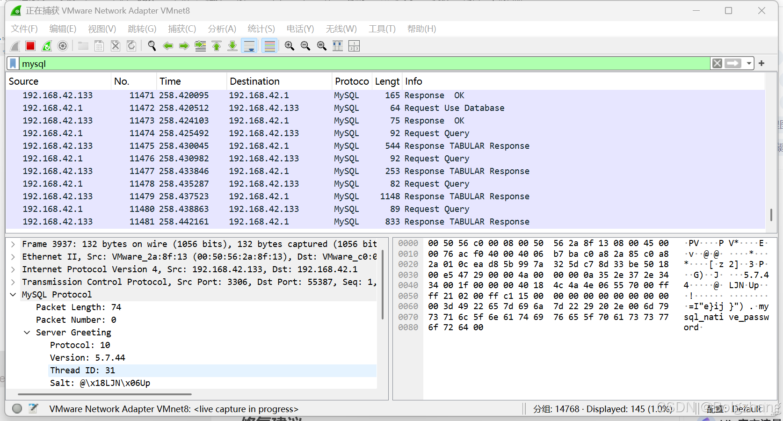Stop the running capture with red square

30,46
